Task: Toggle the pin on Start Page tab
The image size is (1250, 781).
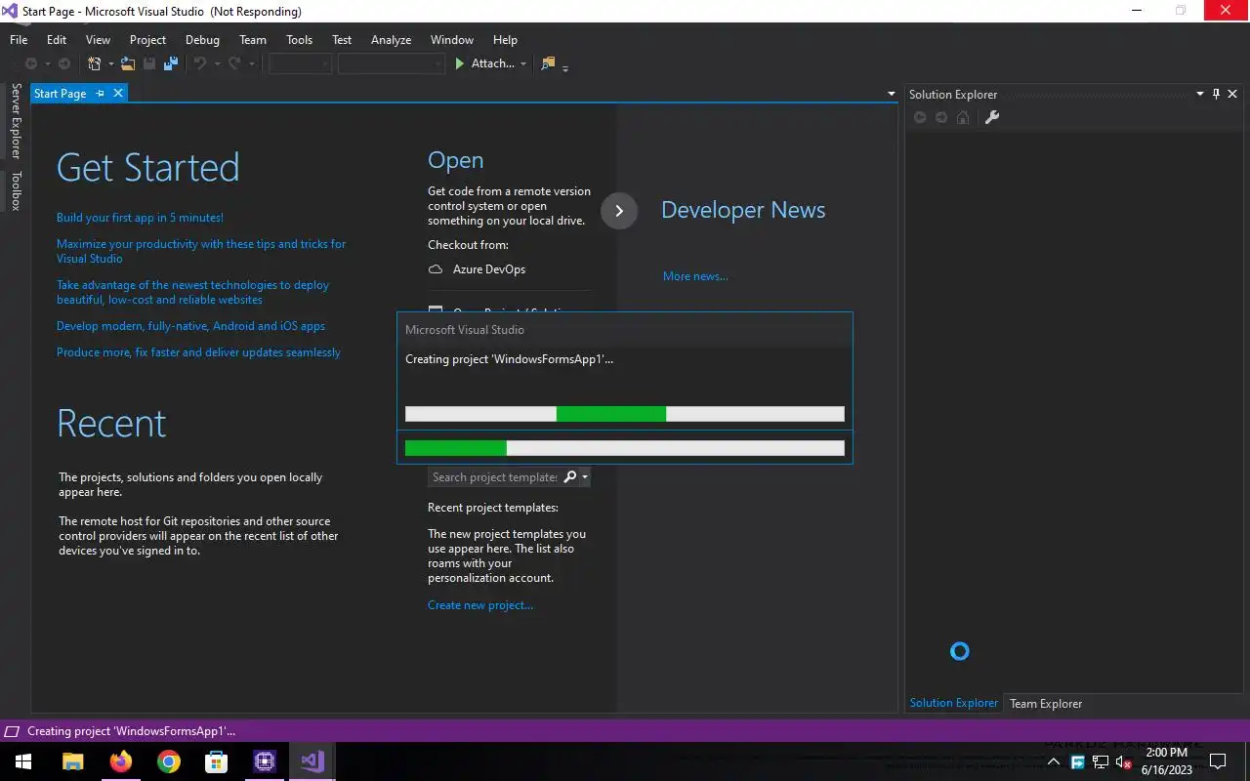Action: click(100, 94)
